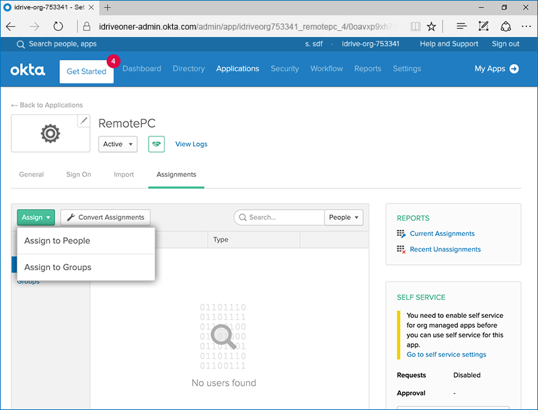538x410 pixels.
Task: Click the My Apps arrow icon
Action: pyautogui.click(x=514, y=69)
